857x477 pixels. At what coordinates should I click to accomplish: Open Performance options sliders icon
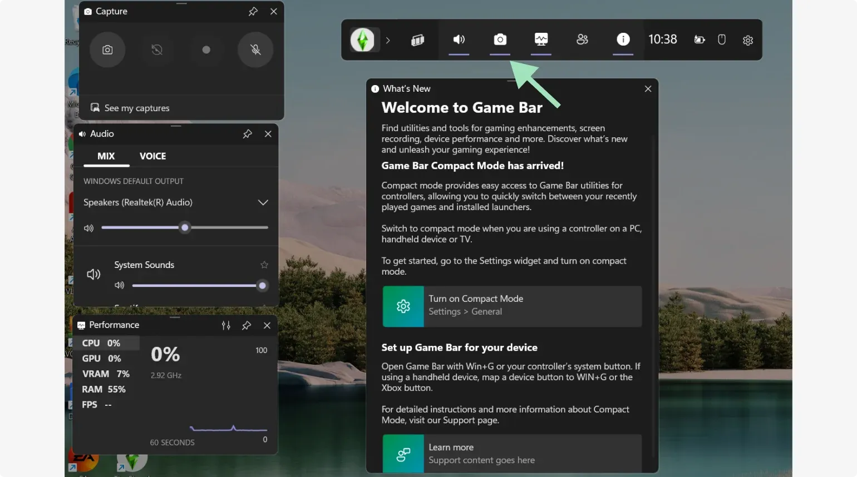[226, 325]
